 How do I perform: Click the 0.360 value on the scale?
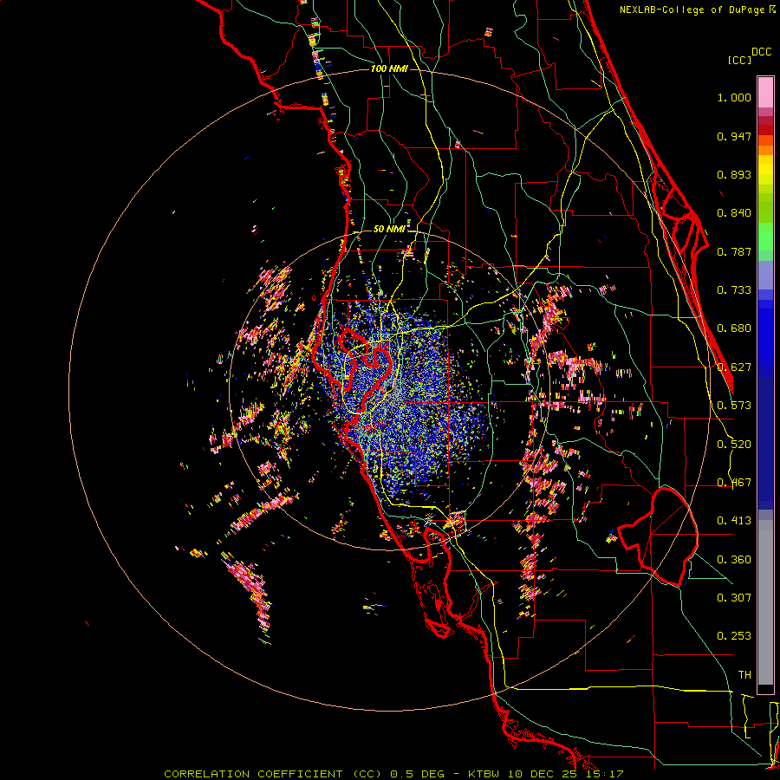734,560
